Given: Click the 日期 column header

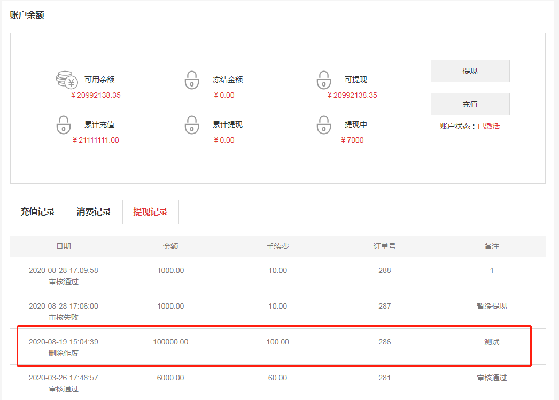Looking at the screenshot, I should coord(64,247).
